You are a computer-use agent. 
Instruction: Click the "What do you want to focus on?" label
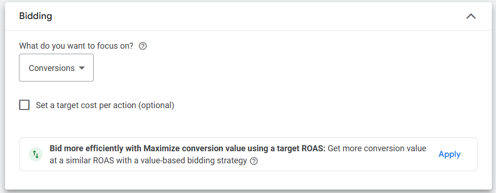[x=76, y=46]
